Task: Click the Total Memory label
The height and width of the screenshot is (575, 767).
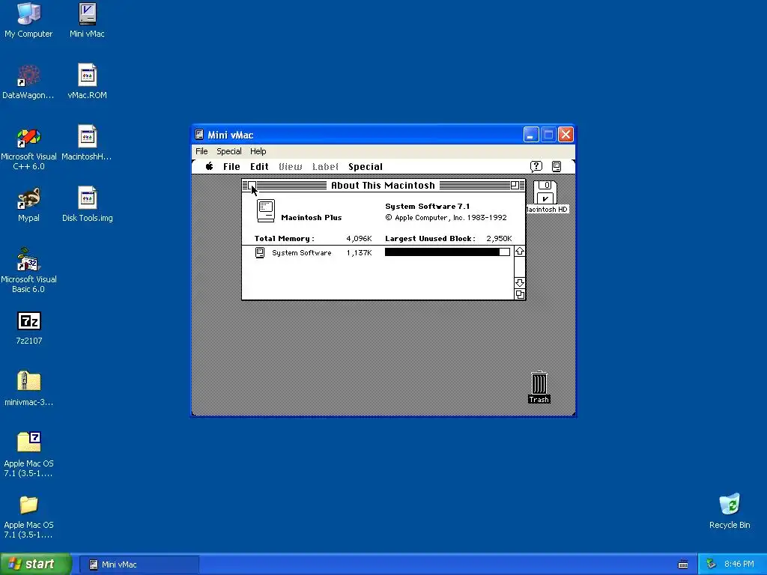Action: 284,239
